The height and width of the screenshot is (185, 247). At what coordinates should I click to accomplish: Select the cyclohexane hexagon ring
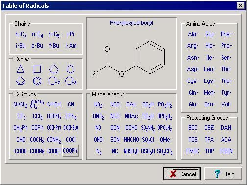pyautogui.click(x=71, y=69)
